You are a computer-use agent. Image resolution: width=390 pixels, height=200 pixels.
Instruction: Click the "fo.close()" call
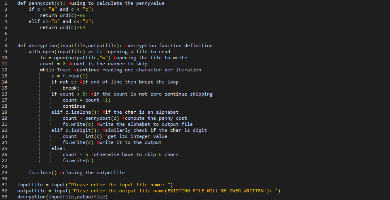[x=42, y=173]
